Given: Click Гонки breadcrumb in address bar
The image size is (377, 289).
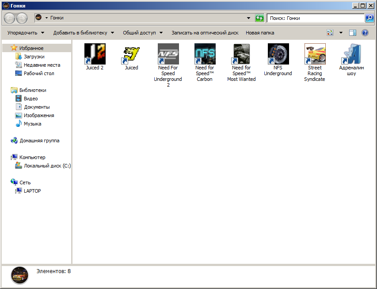Looking at the screenshot, I should coord(57,18).
